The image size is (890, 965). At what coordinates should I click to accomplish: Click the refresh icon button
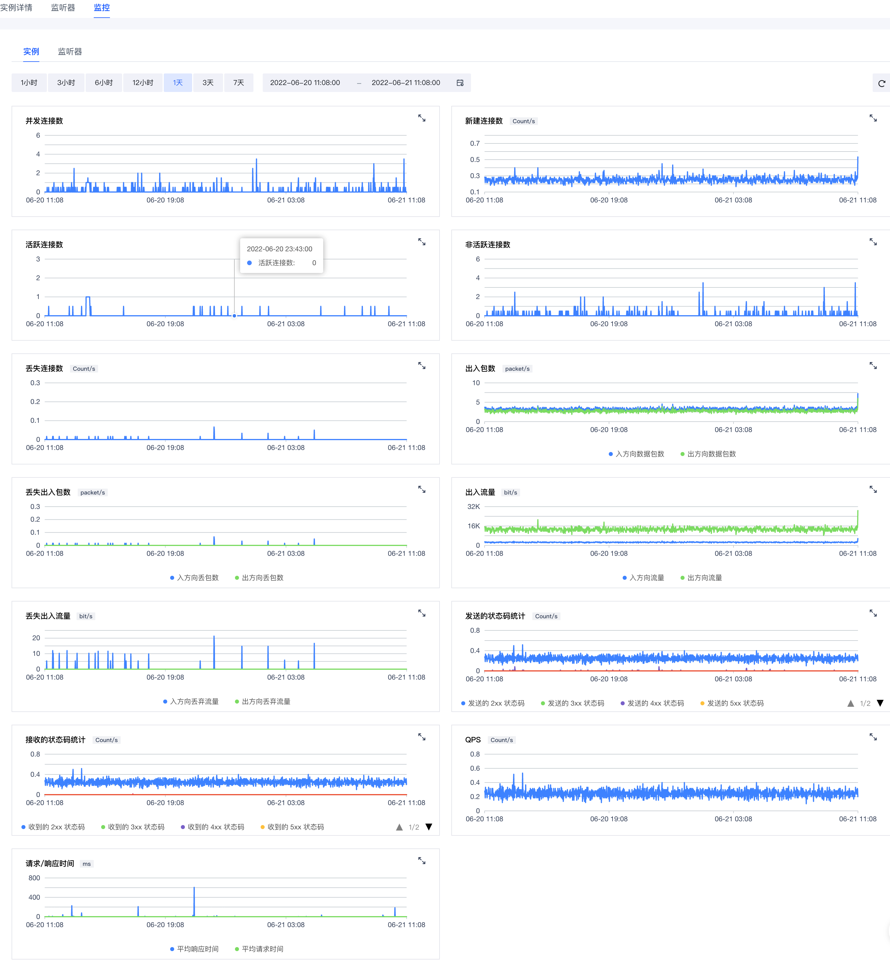[x=881, y=83]
